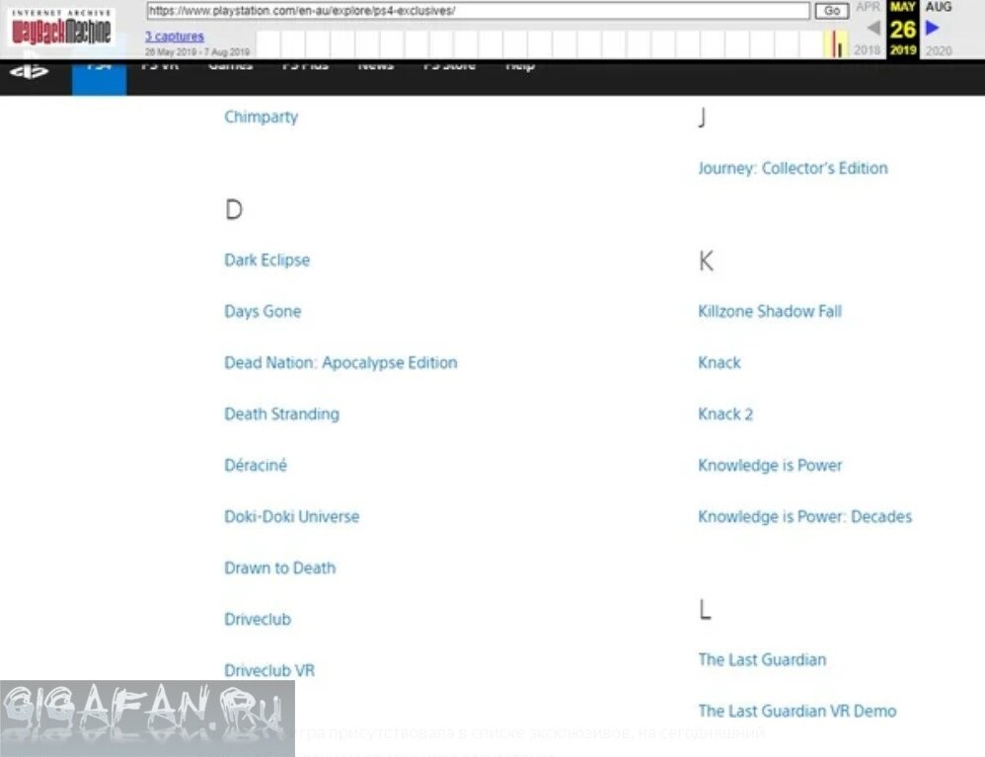Screen dimensions: 985x757
Task: Open the Driveclub link
Action: point(258,620)
